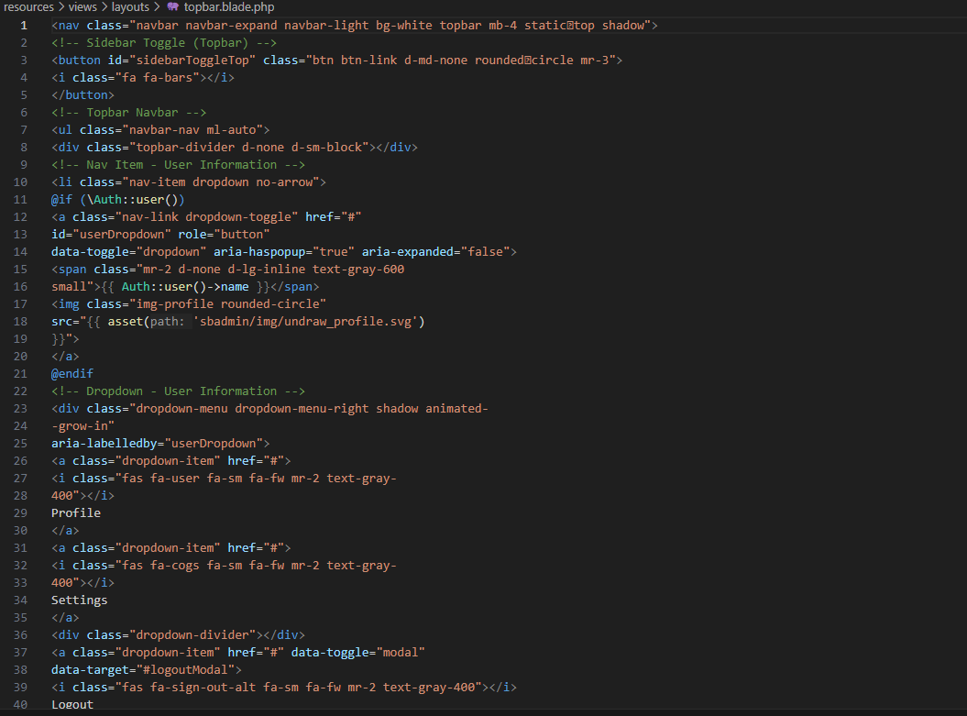Click the Profile text on line 29

(76, 512)
